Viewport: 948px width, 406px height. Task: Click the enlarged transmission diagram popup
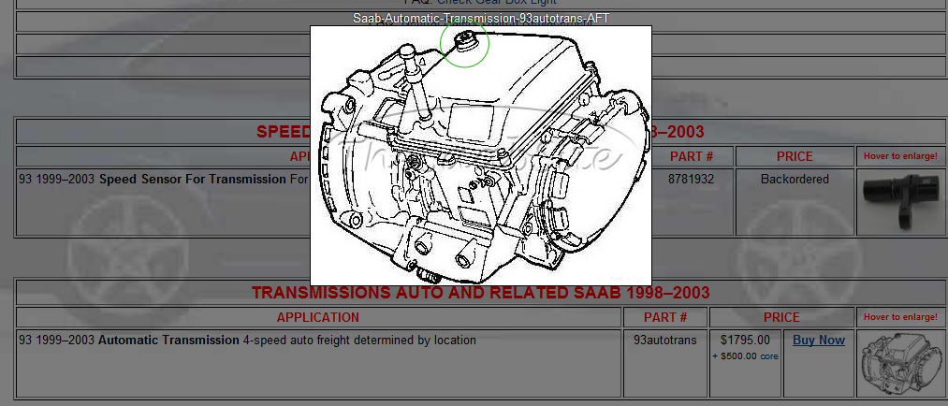coord(481,155)
